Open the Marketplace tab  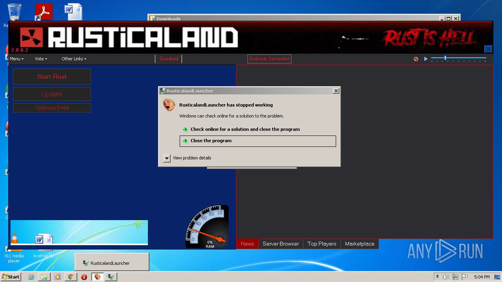coord(360,244)
